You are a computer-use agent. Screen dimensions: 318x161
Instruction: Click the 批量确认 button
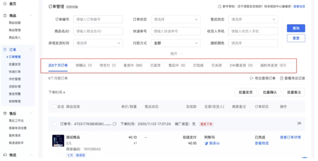pos(270,92)
